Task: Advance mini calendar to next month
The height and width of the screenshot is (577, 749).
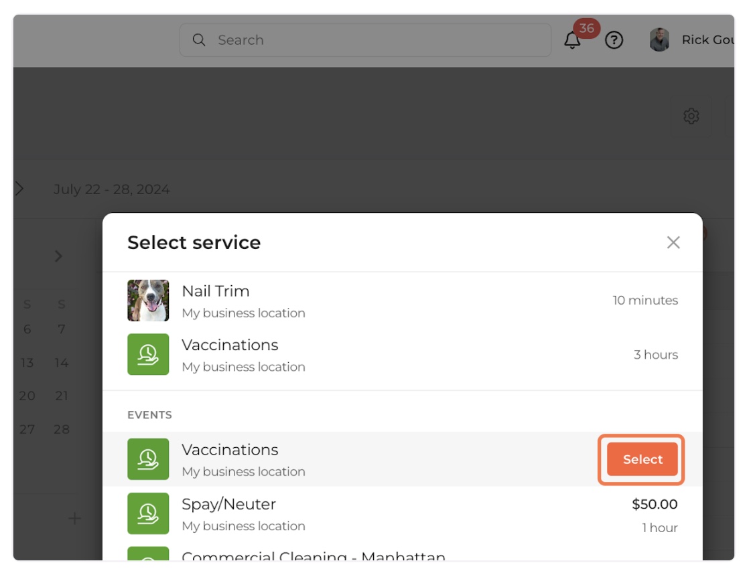Action: coord(59,256)
